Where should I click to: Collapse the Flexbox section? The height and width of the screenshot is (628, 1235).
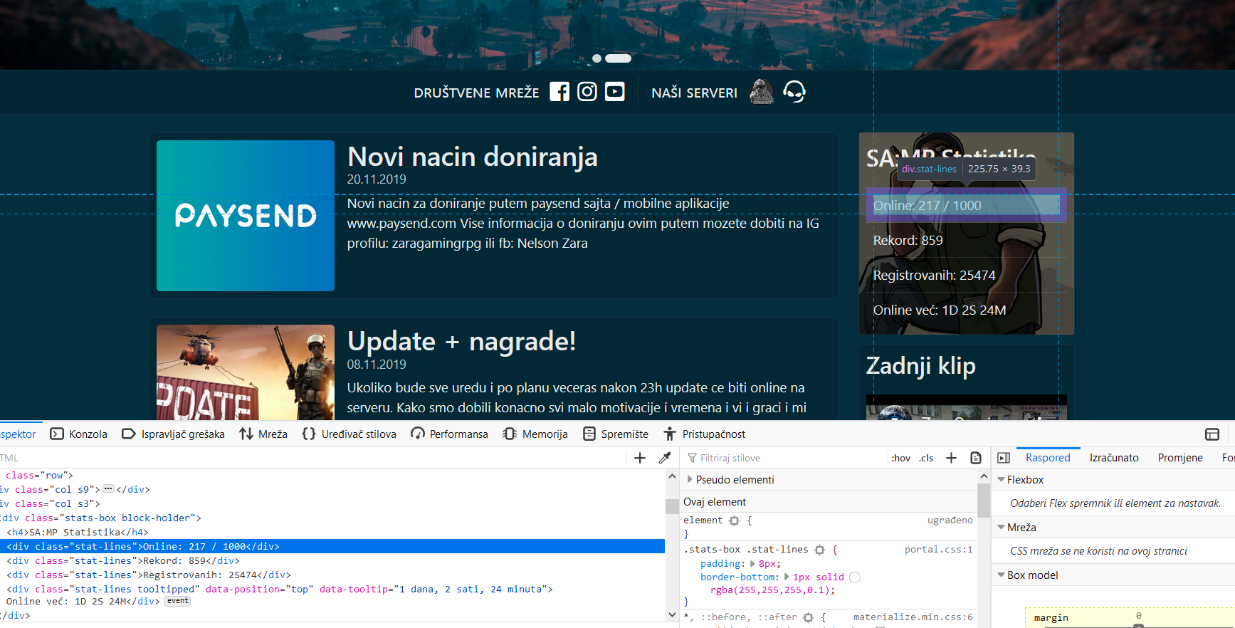(x=1002, y=480)
